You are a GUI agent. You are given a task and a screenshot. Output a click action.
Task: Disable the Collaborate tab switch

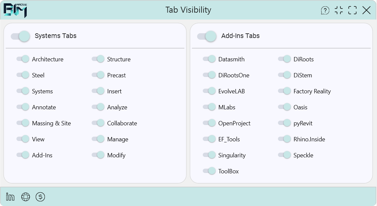coord(98,123)
